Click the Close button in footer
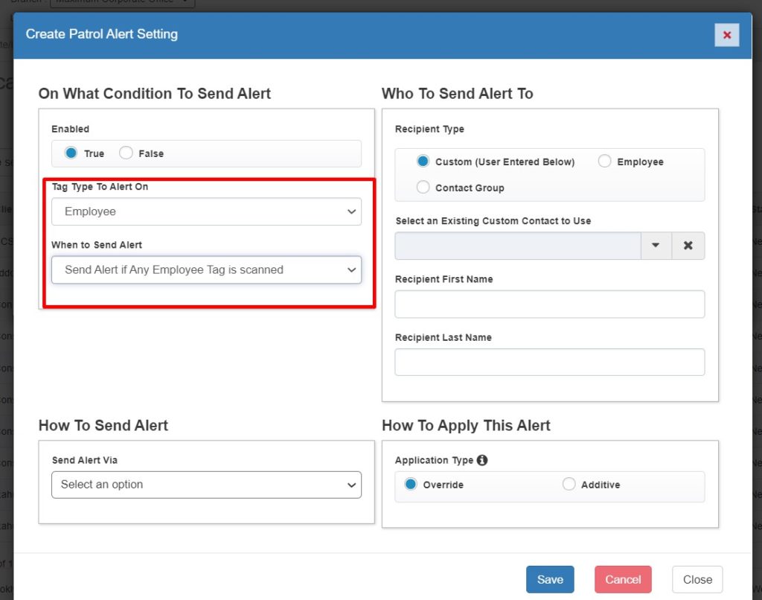Screen dimensions: 762x600 pos(697,580)
